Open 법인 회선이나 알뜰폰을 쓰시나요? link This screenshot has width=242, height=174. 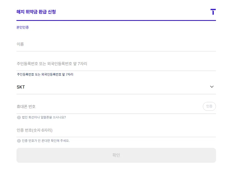point(44,117)
